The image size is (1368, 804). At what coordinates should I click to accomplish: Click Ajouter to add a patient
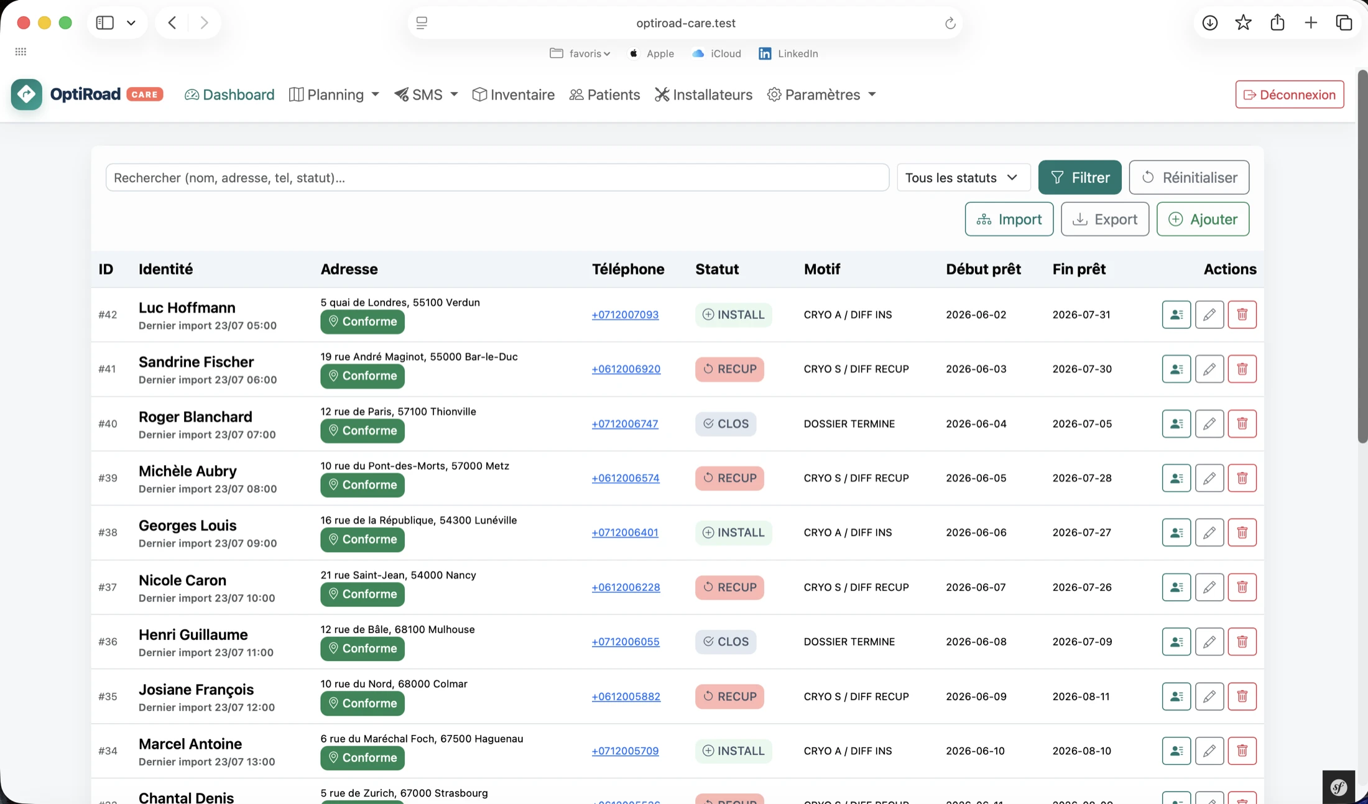pyautogui.click(x=1203, y=219)
